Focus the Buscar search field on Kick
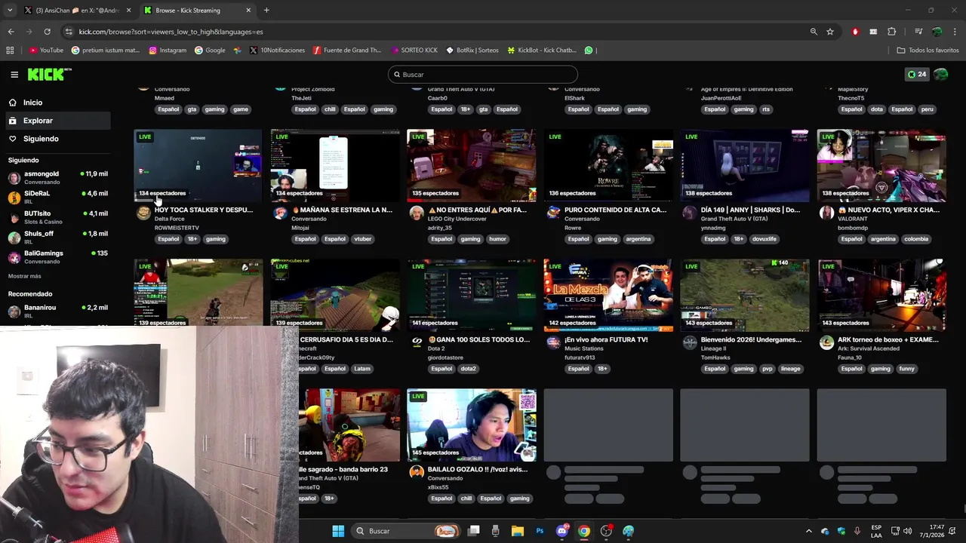966x543 pixels. pos(483,75)
